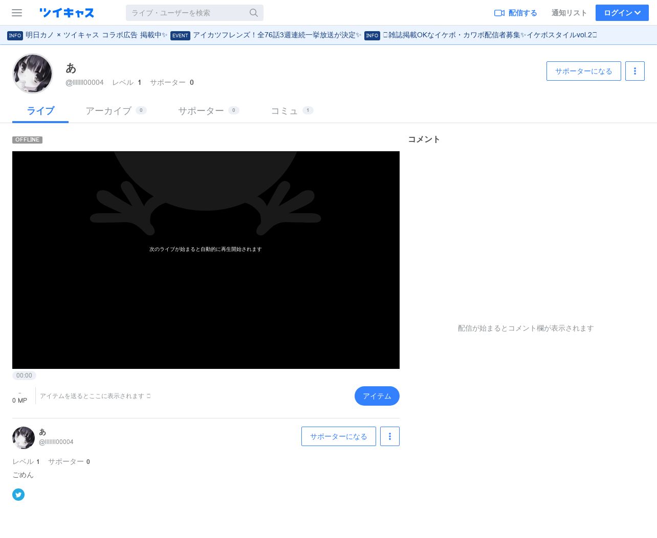
Task: Click the コメント section heading
Action: pos(424,139)
